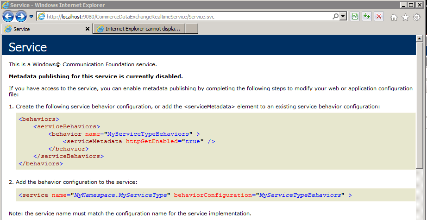This screenshot has width=427, height=220.
Task: Click the browser Back button
Action: (x=8, y=17)
